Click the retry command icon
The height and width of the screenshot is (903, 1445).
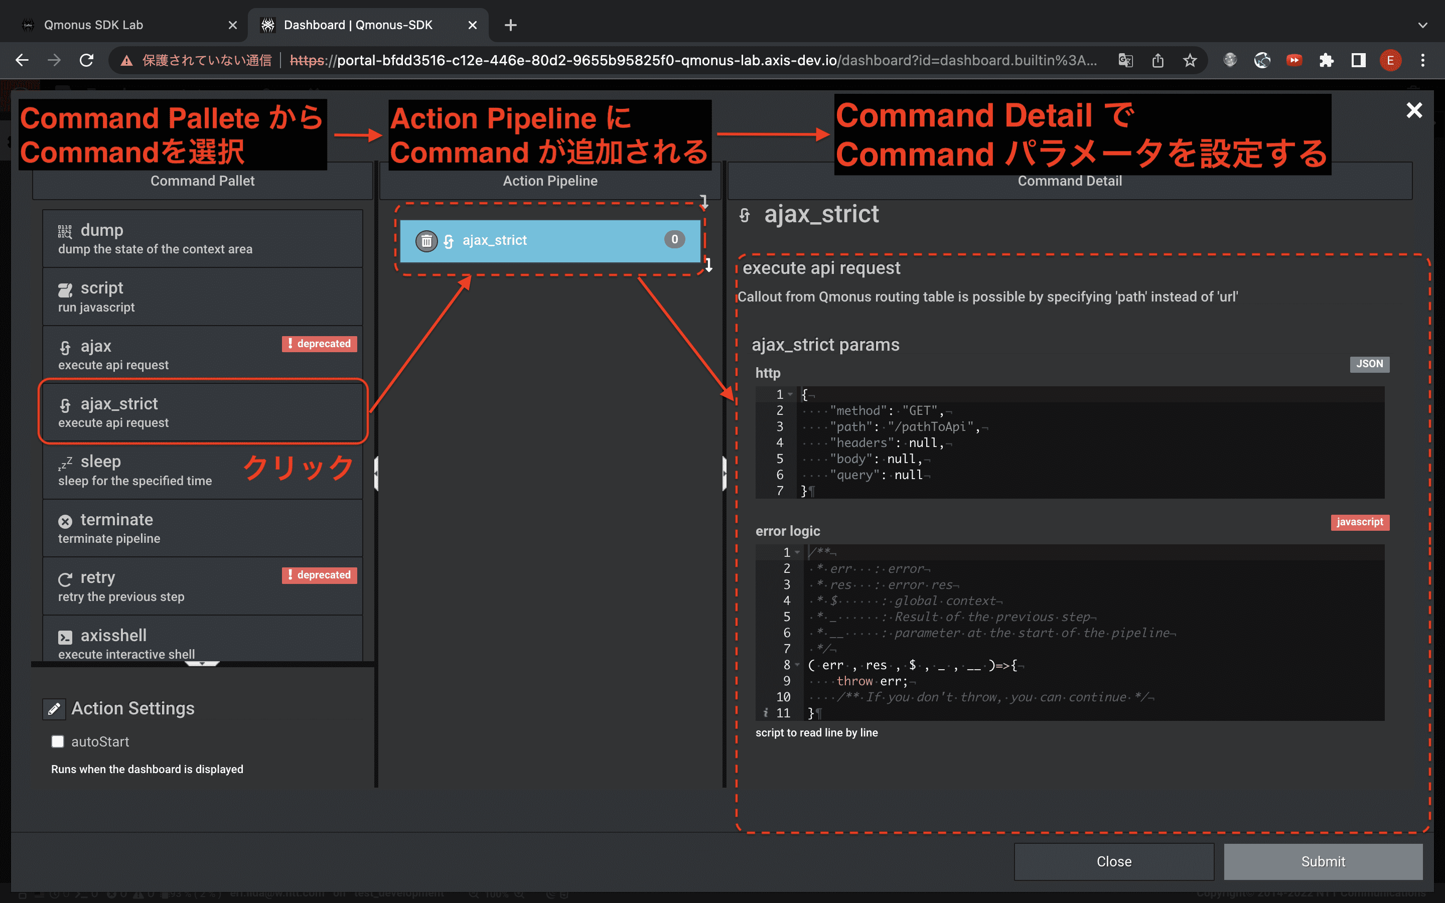pos(65,579)
